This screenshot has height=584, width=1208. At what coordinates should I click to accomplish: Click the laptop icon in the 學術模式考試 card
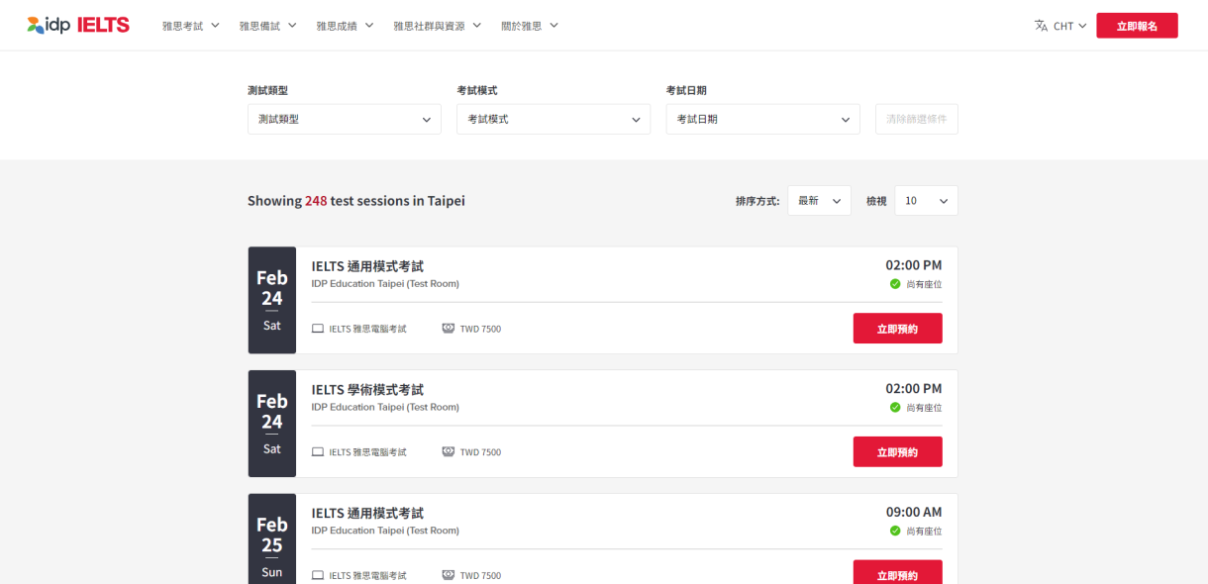(x=318, y=452)
